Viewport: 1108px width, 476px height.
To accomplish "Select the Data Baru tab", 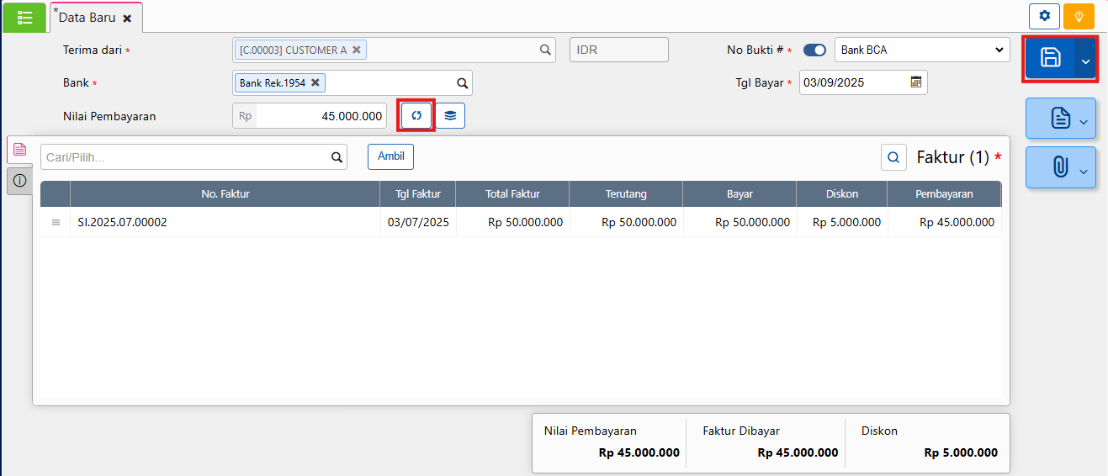I will click(88, 18).
